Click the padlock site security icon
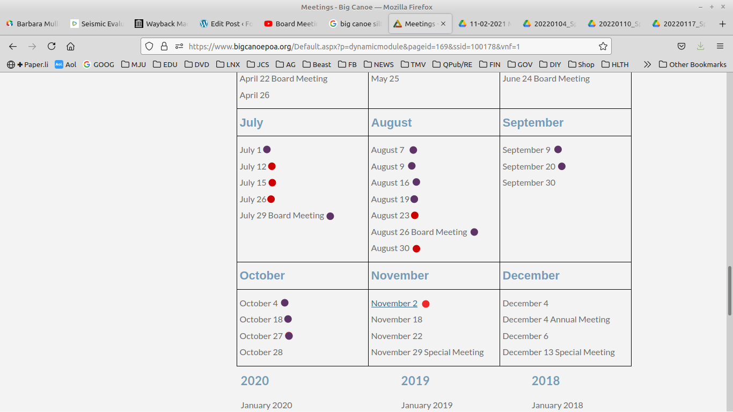 click(164, 46)
